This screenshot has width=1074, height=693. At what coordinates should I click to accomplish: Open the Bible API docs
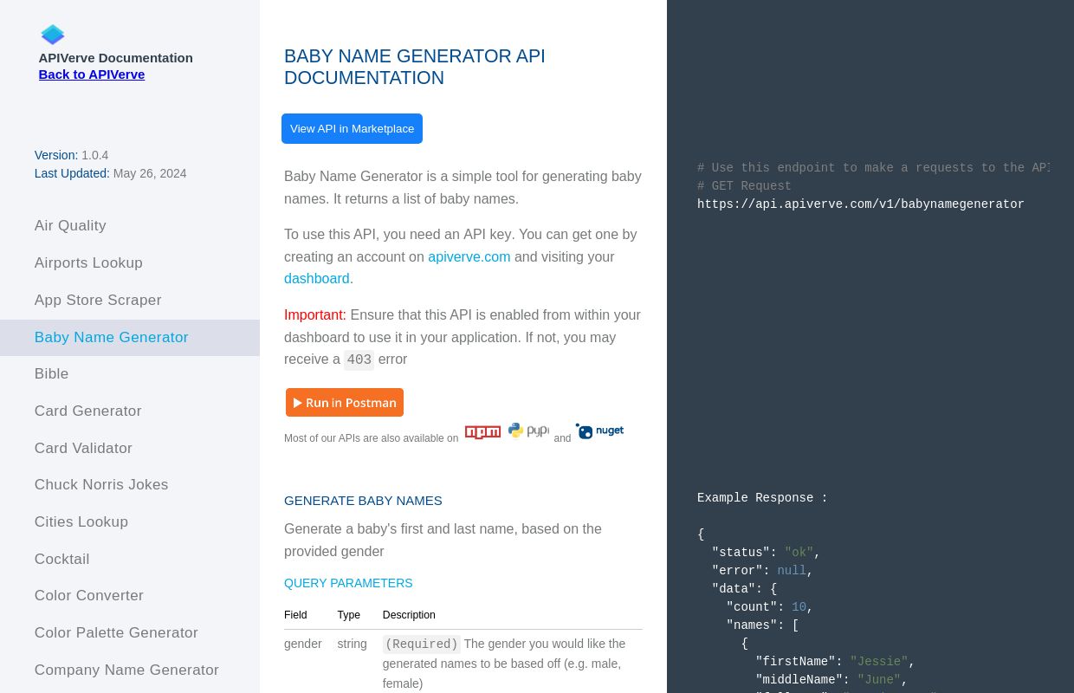coord(130,374)
